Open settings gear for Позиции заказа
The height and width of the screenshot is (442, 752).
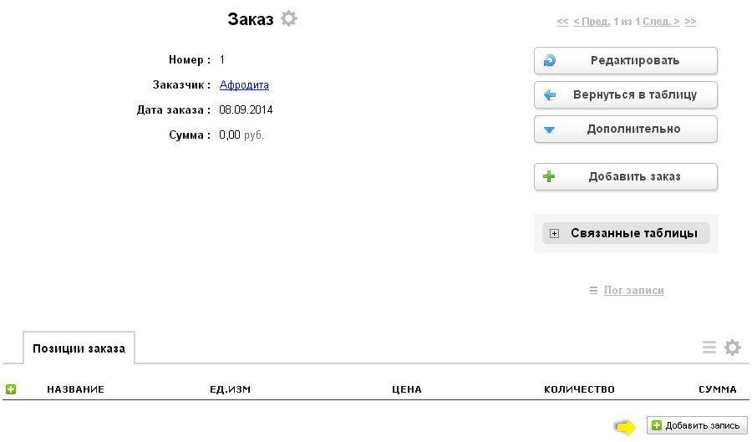click(732, 348)
